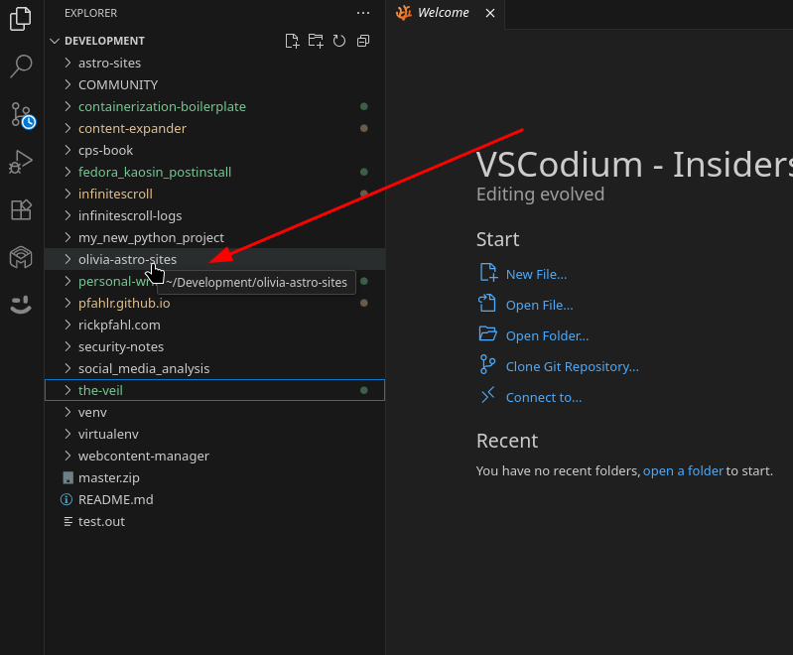Click the 'open a folder' link under Recent
Viewport: 793px width, 655px height.
683,471
